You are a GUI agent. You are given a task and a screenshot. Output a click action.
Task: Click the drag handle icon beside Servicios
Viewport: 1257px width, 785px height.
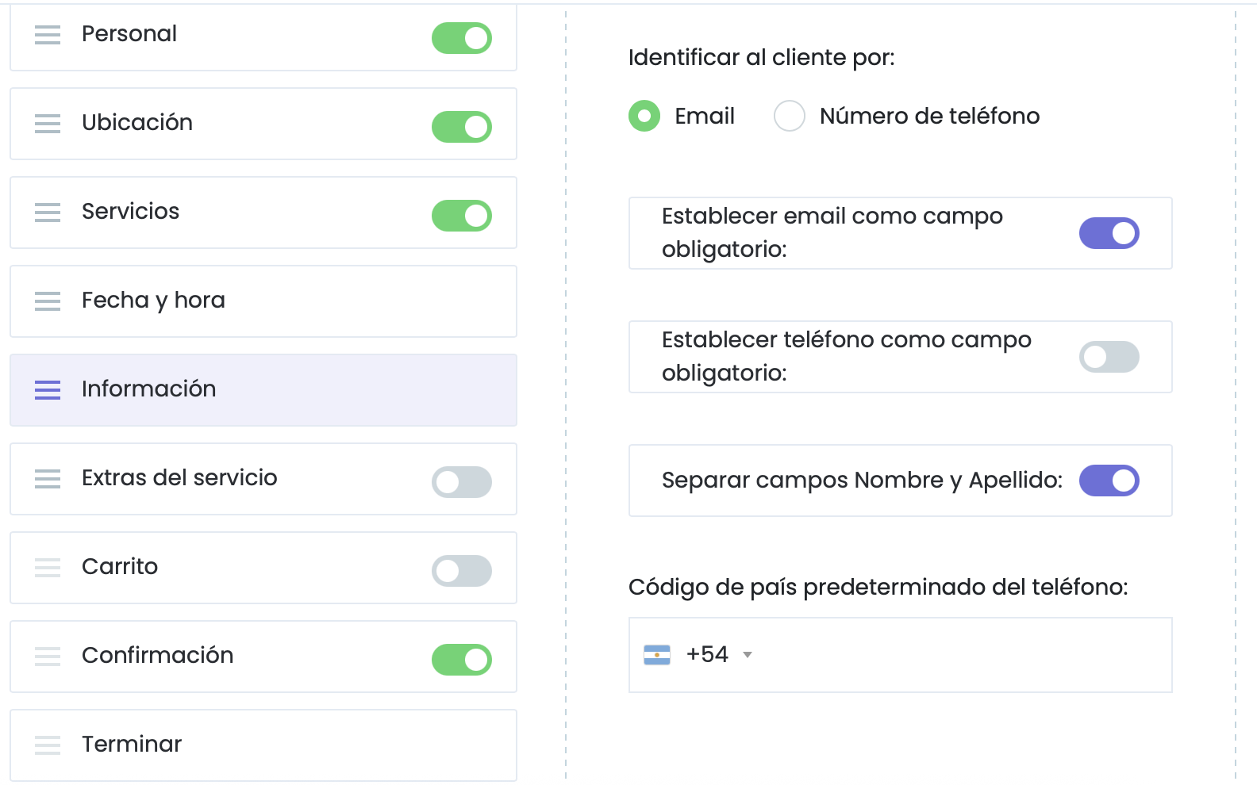(x=48, y=213)
